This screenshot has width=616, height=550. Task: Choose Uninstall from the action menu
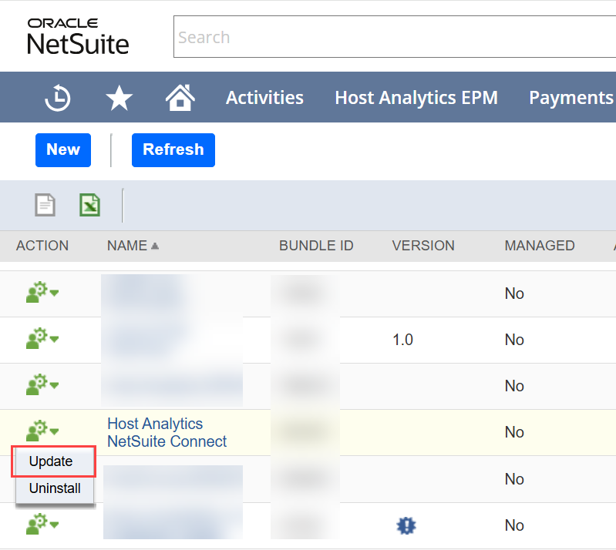point(55,488)
